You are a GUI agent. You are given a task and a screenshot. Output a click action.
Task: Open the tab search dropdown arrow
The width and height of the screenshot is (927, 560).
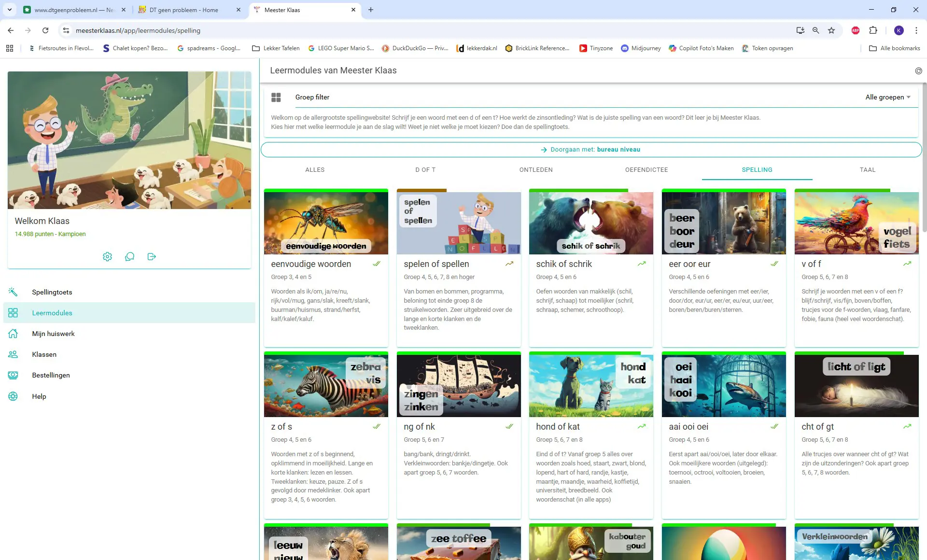click(9, 10)
